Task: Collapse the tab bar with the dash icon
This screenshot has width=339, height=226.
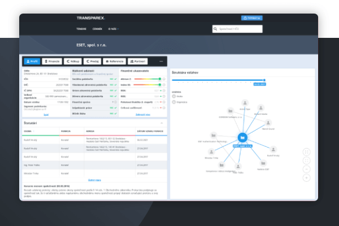Action: pyautogui.click(x=161, y=62)
